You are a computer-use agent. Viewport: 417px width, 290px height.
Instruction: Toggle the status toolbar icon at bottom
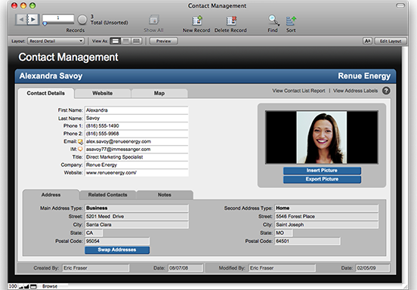pyautogui.click(x=33, y=286)
